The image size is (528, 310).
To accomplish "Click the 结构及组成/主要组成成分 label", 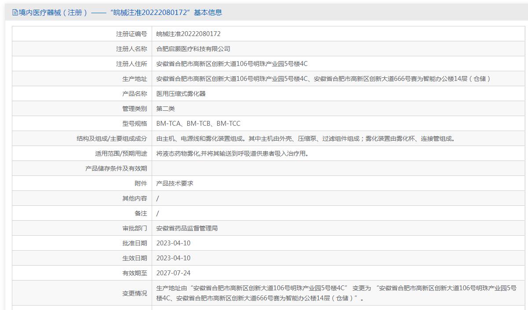I will coord(112,139).
